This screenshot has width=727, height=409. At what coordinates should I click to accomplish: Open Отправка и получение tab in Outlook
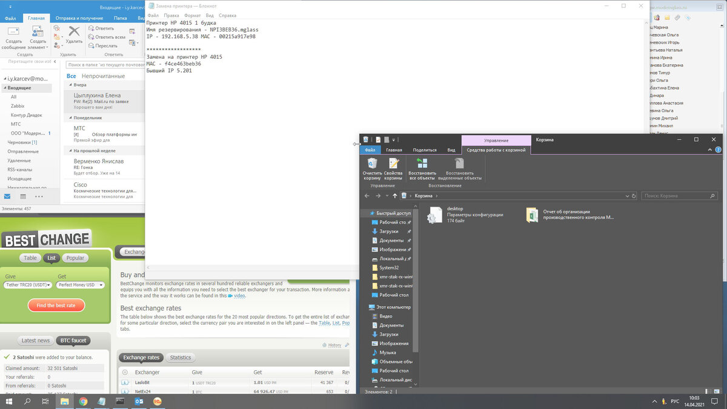[x=79, y=18]
